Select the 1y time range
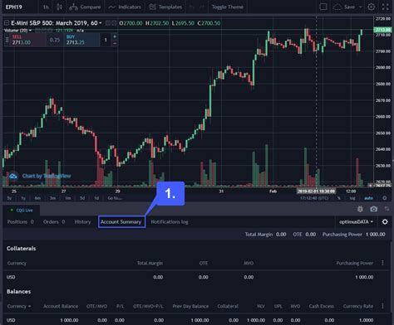Screen dimensions: 394x325 pyautogui.click(x=23, y=198)
